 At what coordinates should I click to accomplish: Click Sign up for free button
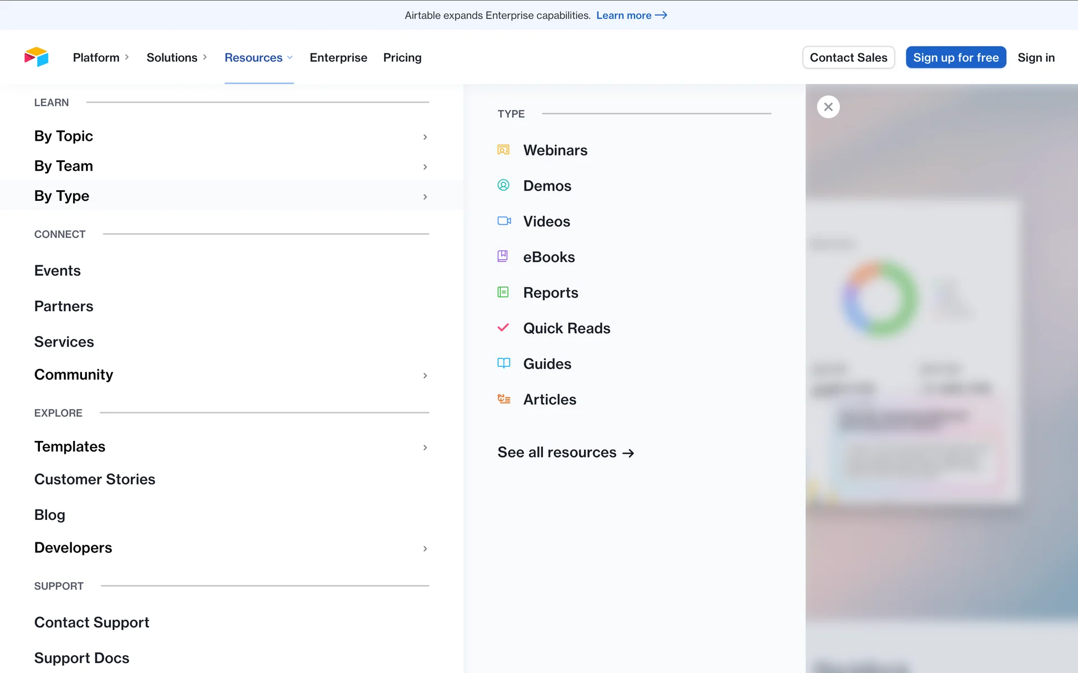(956, 57)
